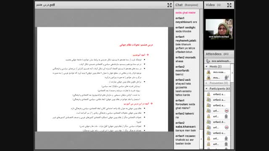Maximize the PDF share pod to full screen
Image resolution: width=269 pixels, height=151 pixels.
(169, 5)
